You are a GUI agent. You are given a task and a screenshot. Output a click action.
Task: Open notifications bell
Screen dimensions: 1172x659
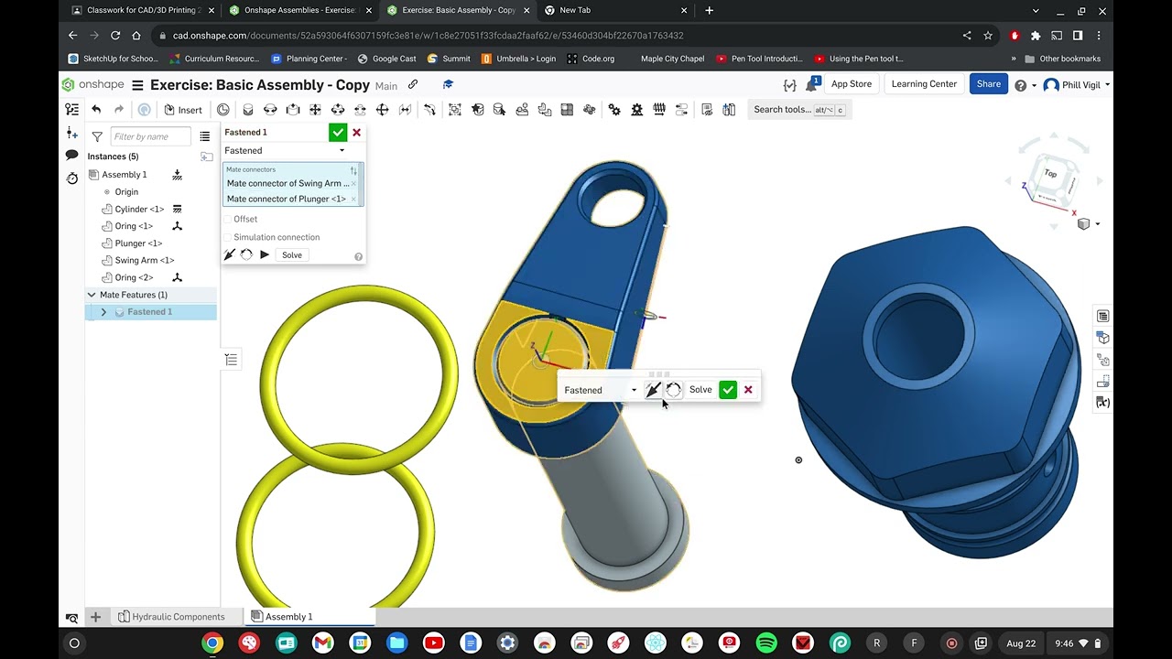(x=811, y=84)
